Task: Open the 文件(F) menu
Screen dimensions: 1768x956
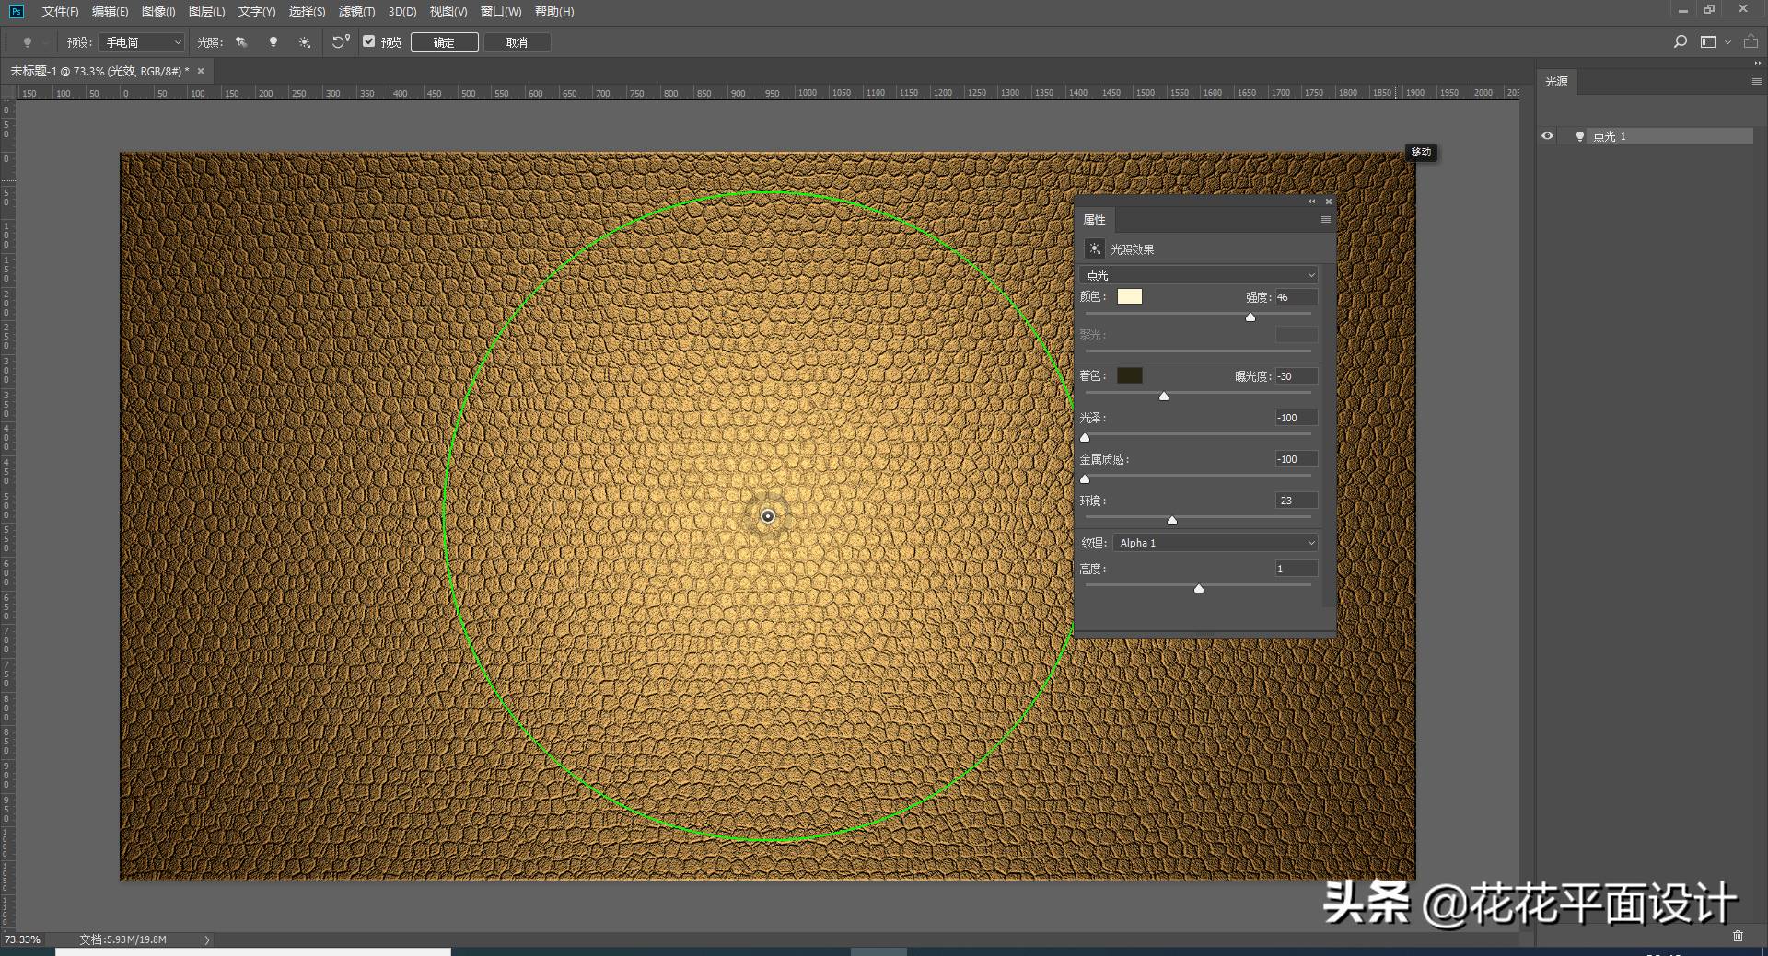Action: [x=60, y=12]
